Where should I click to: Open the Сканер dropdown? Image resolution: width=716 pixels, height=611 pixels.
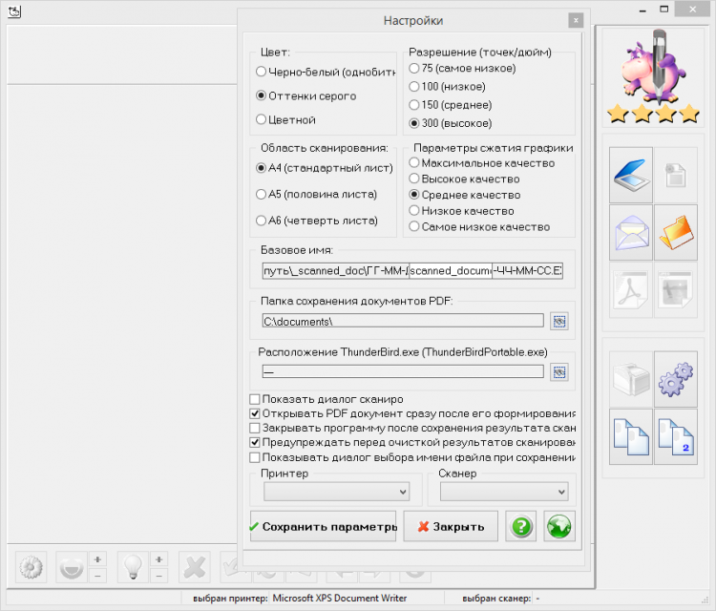pyautogui.click(x=504, y=492)
